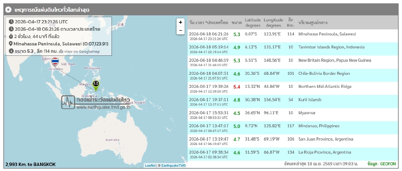Viewport: 402px width, 171px height.
Task: Click the date-time 2026-04-17 19:39:26
Action: tap(209, 87)
